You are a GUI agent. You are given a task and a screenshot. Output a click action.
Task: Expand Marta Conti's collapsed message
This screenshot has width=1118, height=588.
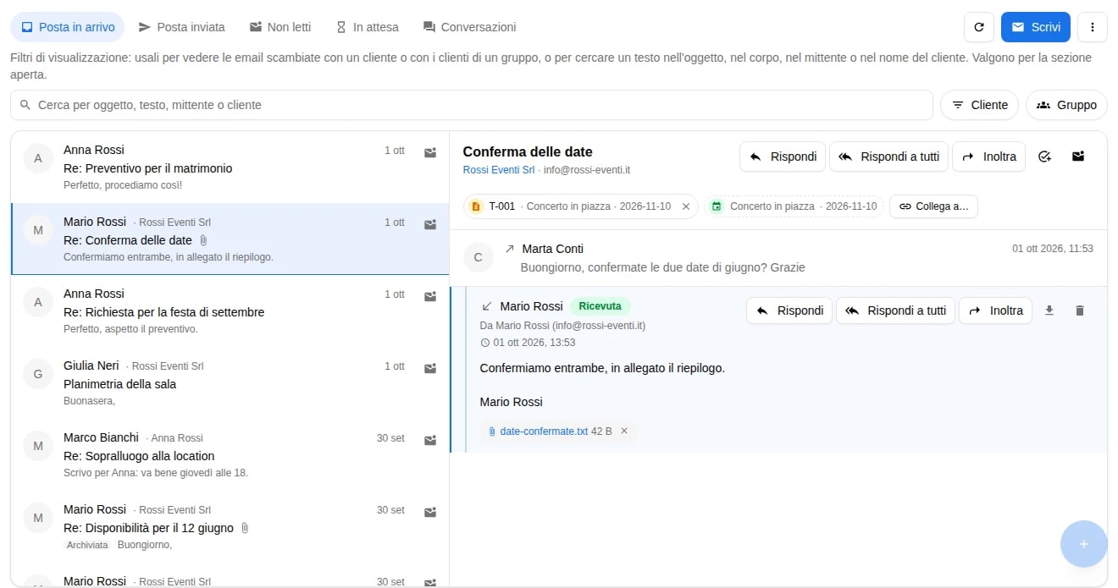point(778,258)
